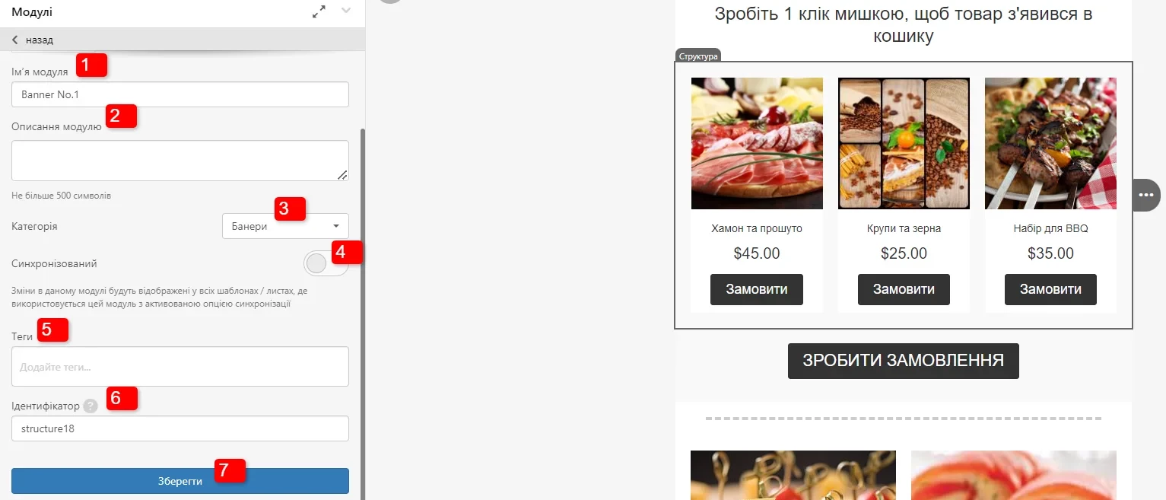Expand the Модулі panel with arrows icon
This screenshot has width=1166, height=500.
pyautogui.click(x=319, y=11)
